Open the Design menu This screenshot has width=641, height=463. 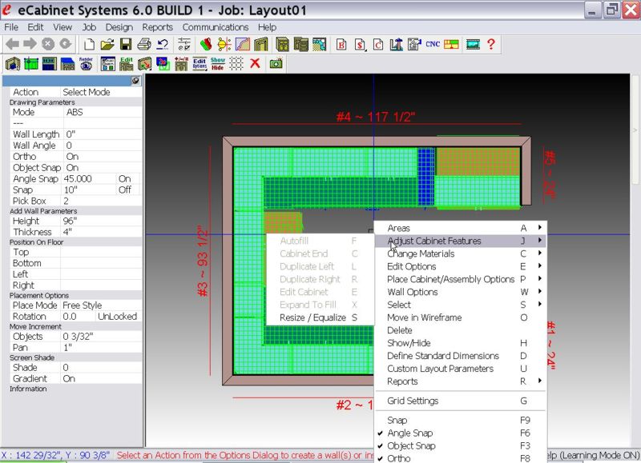pos(119,27)
